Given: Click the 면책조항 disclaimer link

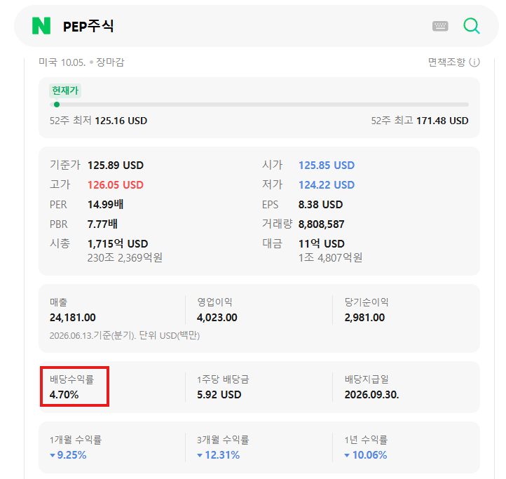Looking at the screenshot, I should [446, 62].
